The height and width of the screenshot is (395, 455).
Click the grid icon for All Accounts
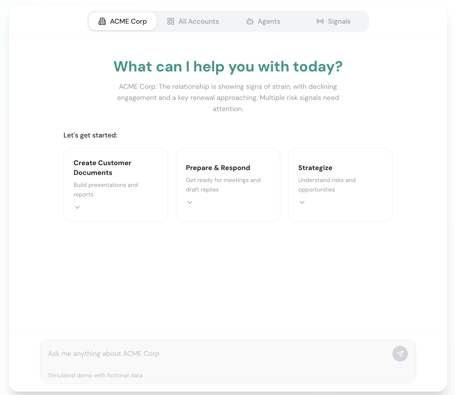(171, 21)
